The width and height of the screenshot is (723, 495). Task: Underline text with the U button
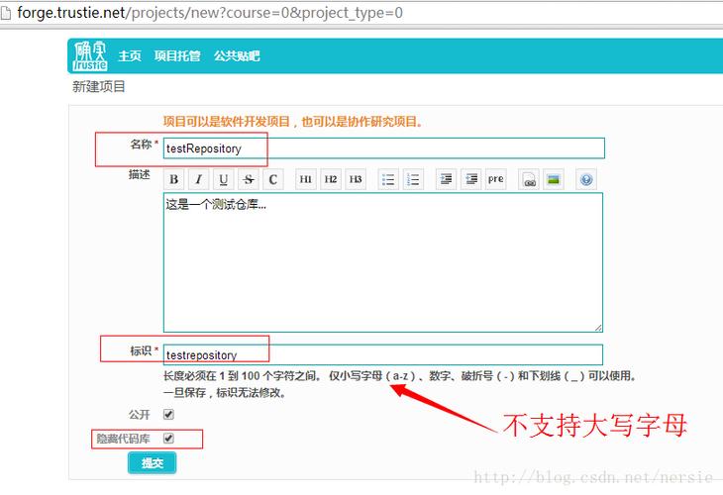224,179
